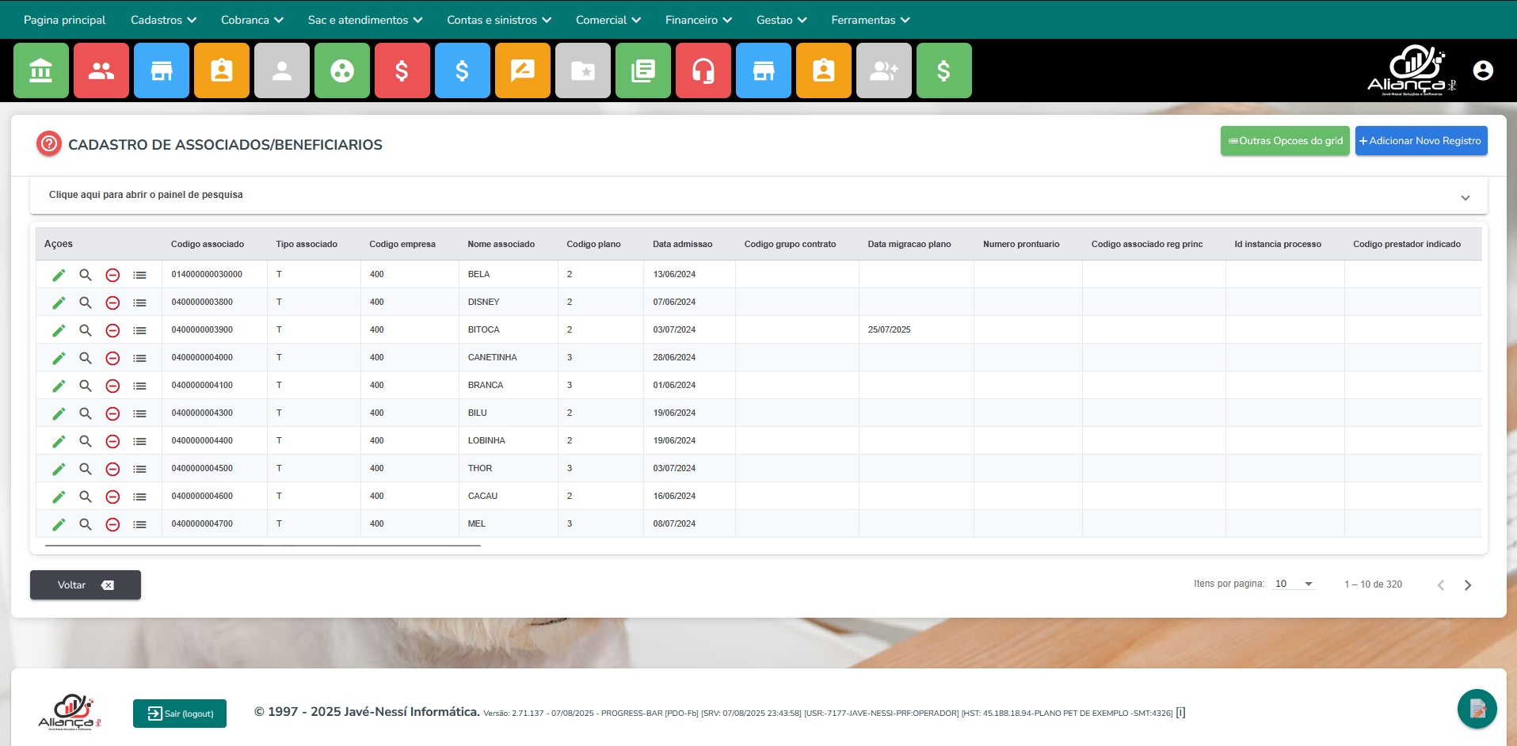Screen dimensions: 1517x746
Task: Open the floating document edit button
Action: 1477,708
